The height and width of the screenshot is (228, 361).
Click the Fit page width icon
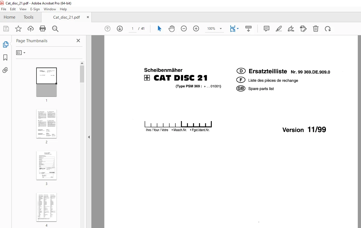[x=233, y=29]
